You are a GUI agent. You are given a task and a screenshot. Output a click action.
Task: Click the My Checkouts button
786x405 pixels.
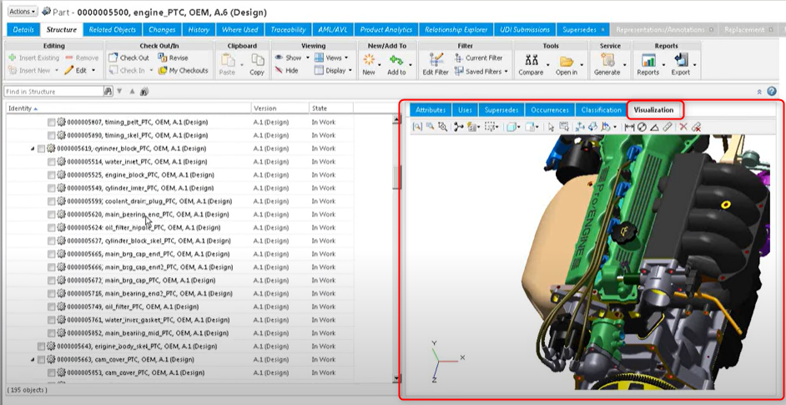(x=182, y=71)
